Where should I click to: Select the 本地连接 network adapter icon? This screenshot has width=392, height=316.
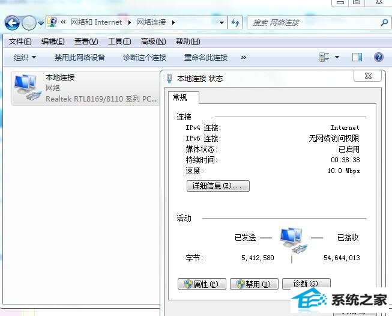point(26,87)
